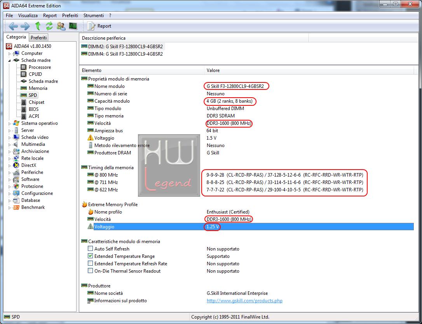Click the Database category icon
The image size is (422, 324).
click(x=16, y=200)
